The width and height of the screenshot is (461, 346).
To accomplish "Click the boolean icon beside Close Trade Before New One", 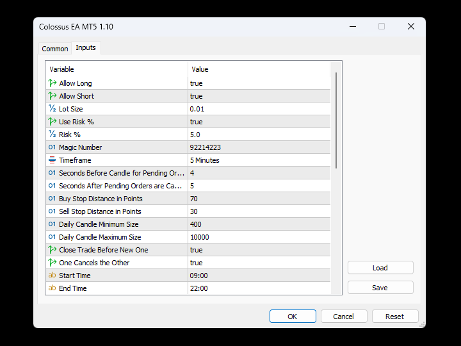I will (53, 250).
